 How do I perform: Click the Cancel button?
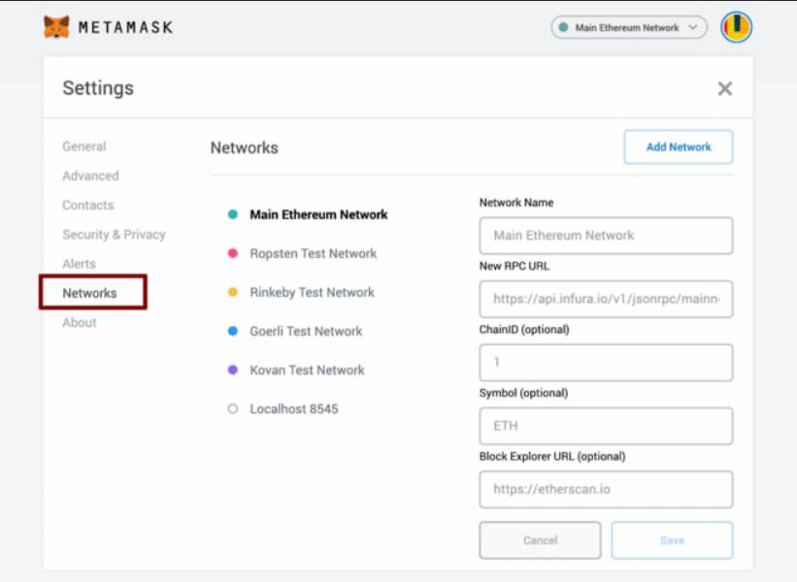point(540,540)
